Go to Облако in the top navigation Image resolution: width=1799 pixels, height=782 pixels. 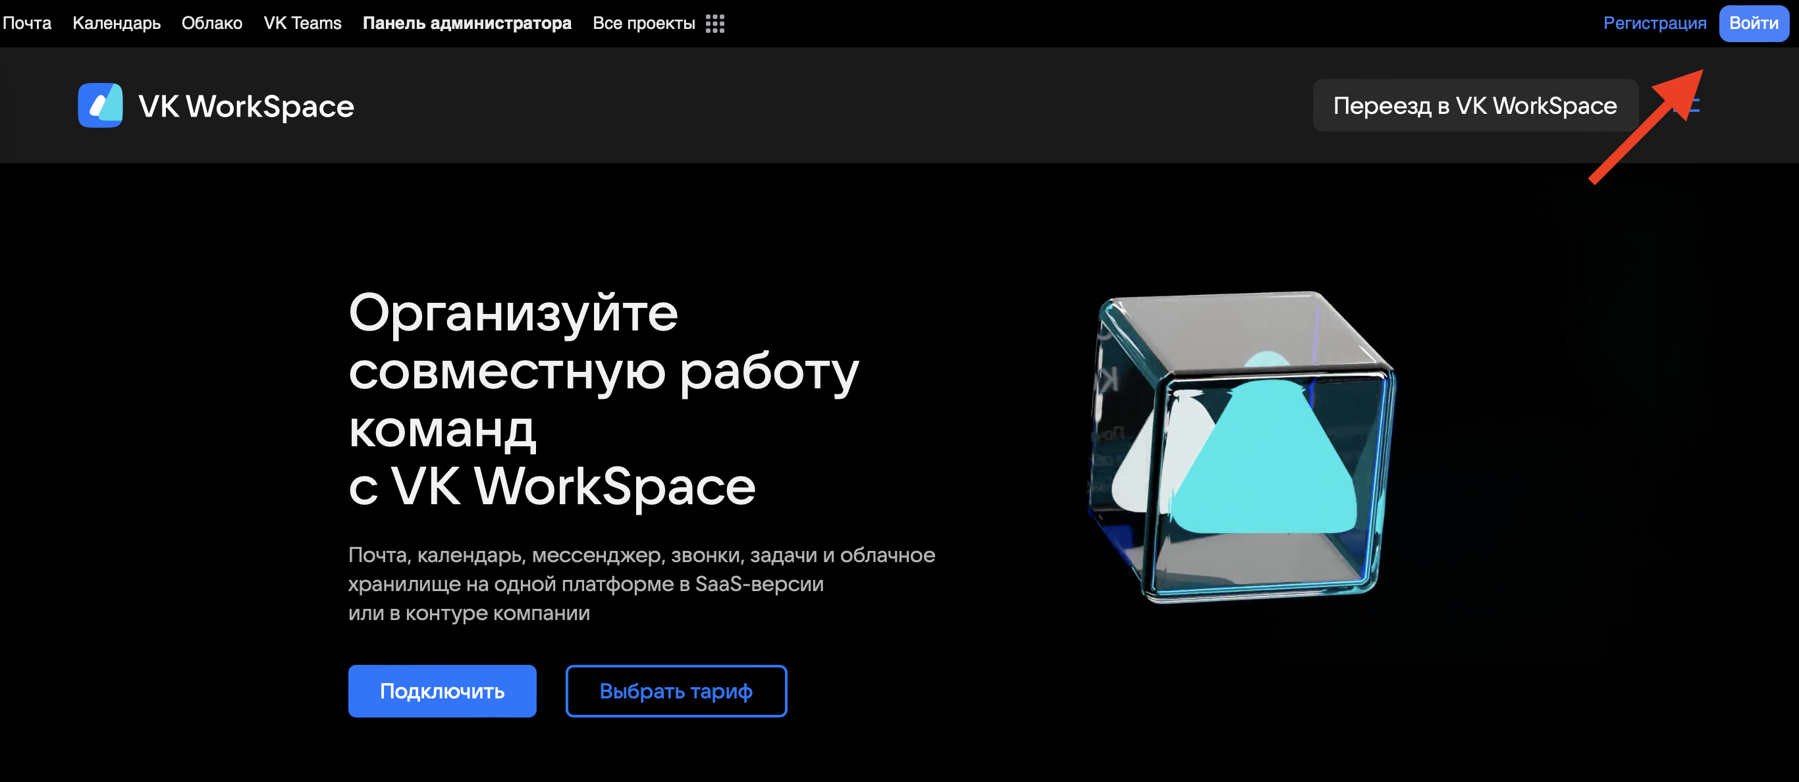click(211, 23)
